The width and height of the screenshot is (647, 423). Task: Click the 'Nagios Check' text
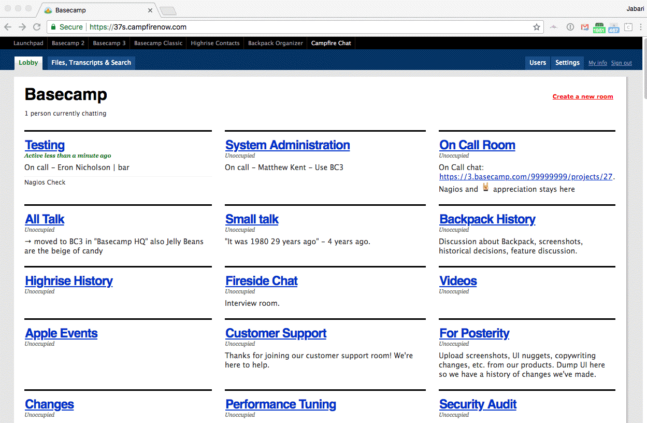point(45,182)
